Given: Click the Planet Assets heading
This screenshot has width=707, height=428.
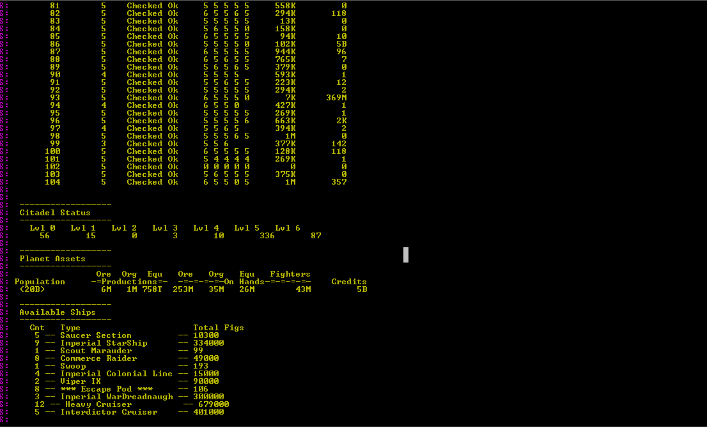Looking at the screenshot, I should [52, 259].
